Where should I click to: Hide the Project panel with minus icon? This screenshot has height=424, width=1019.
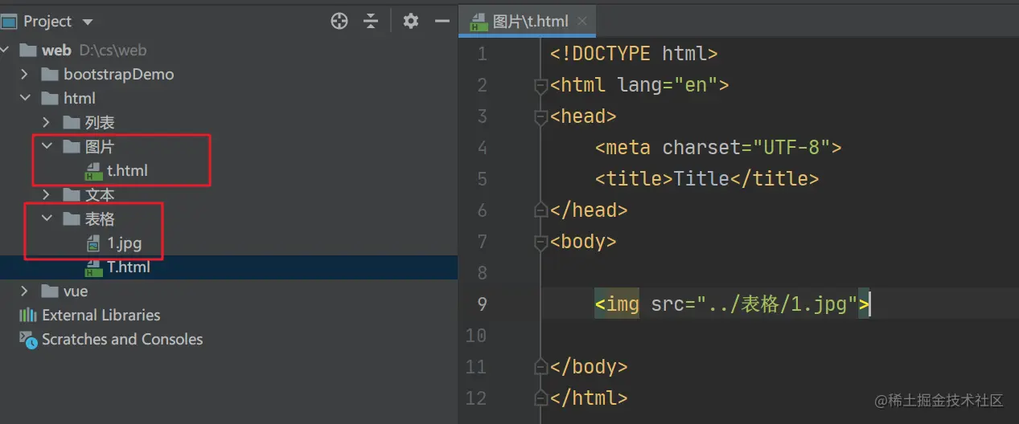tap(442, 22)
